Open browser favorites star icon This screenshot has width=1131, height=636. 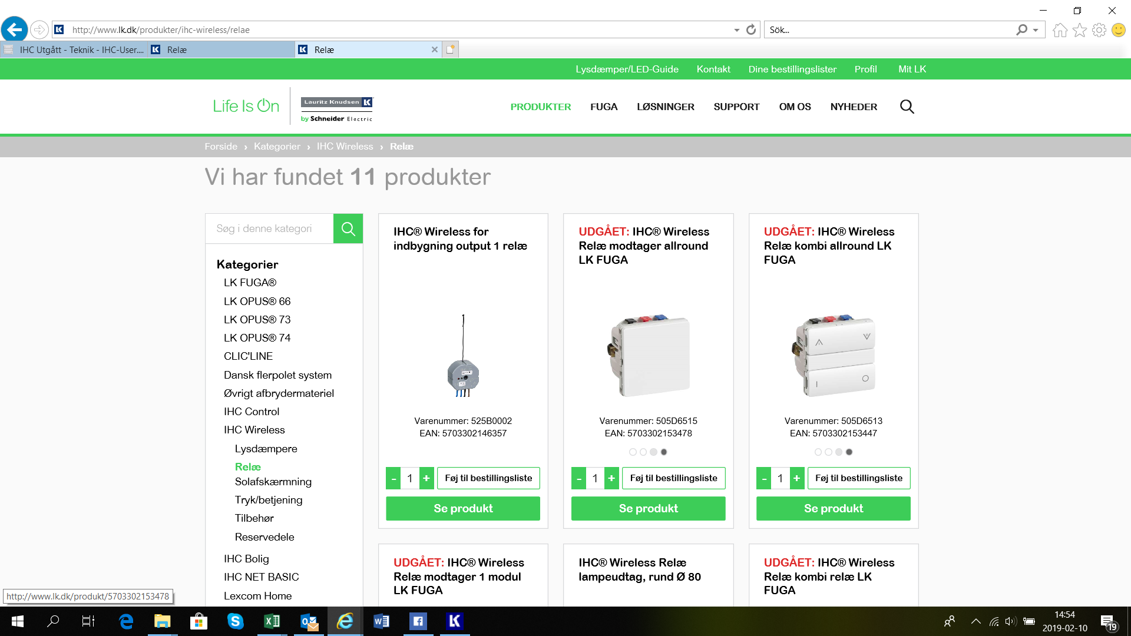click(x=1079, y=30)
